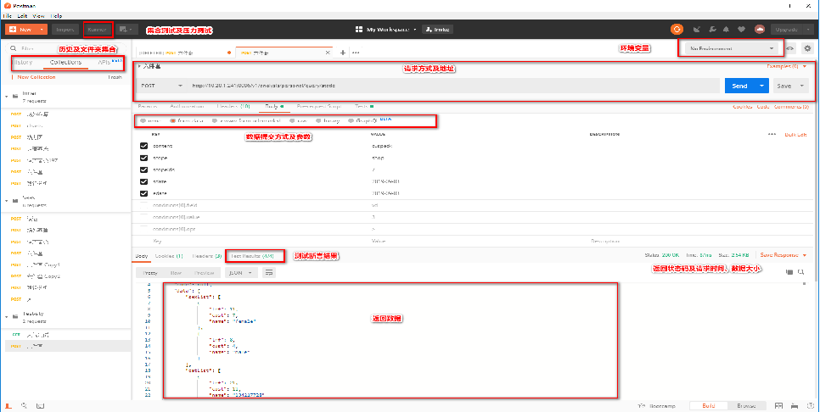Uncheck the scope parameter checkbox
Viewport: 820px width, 412px height.
tap(143, 157)
